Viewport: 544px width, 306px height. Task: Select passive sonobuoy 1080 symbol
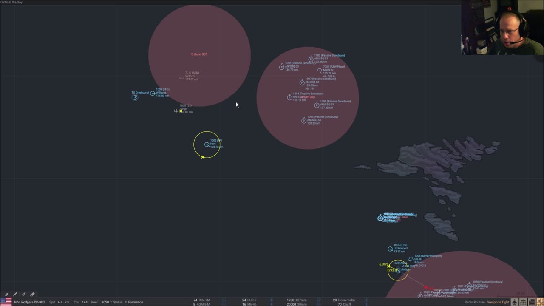469,286
